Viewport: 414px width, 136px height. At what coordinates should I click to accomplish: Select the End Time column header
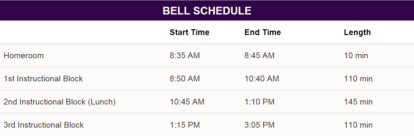263,32
